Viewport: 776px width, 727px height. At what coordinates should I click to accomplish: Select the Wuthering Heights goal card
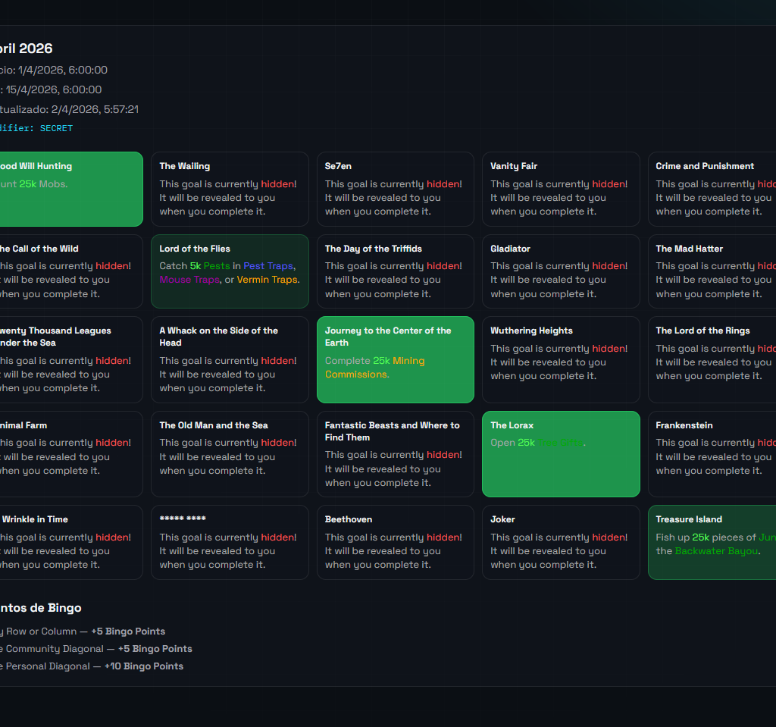(x=561, y=359)
